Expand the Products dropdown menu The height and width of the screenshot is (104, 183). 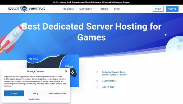[69, 9]
